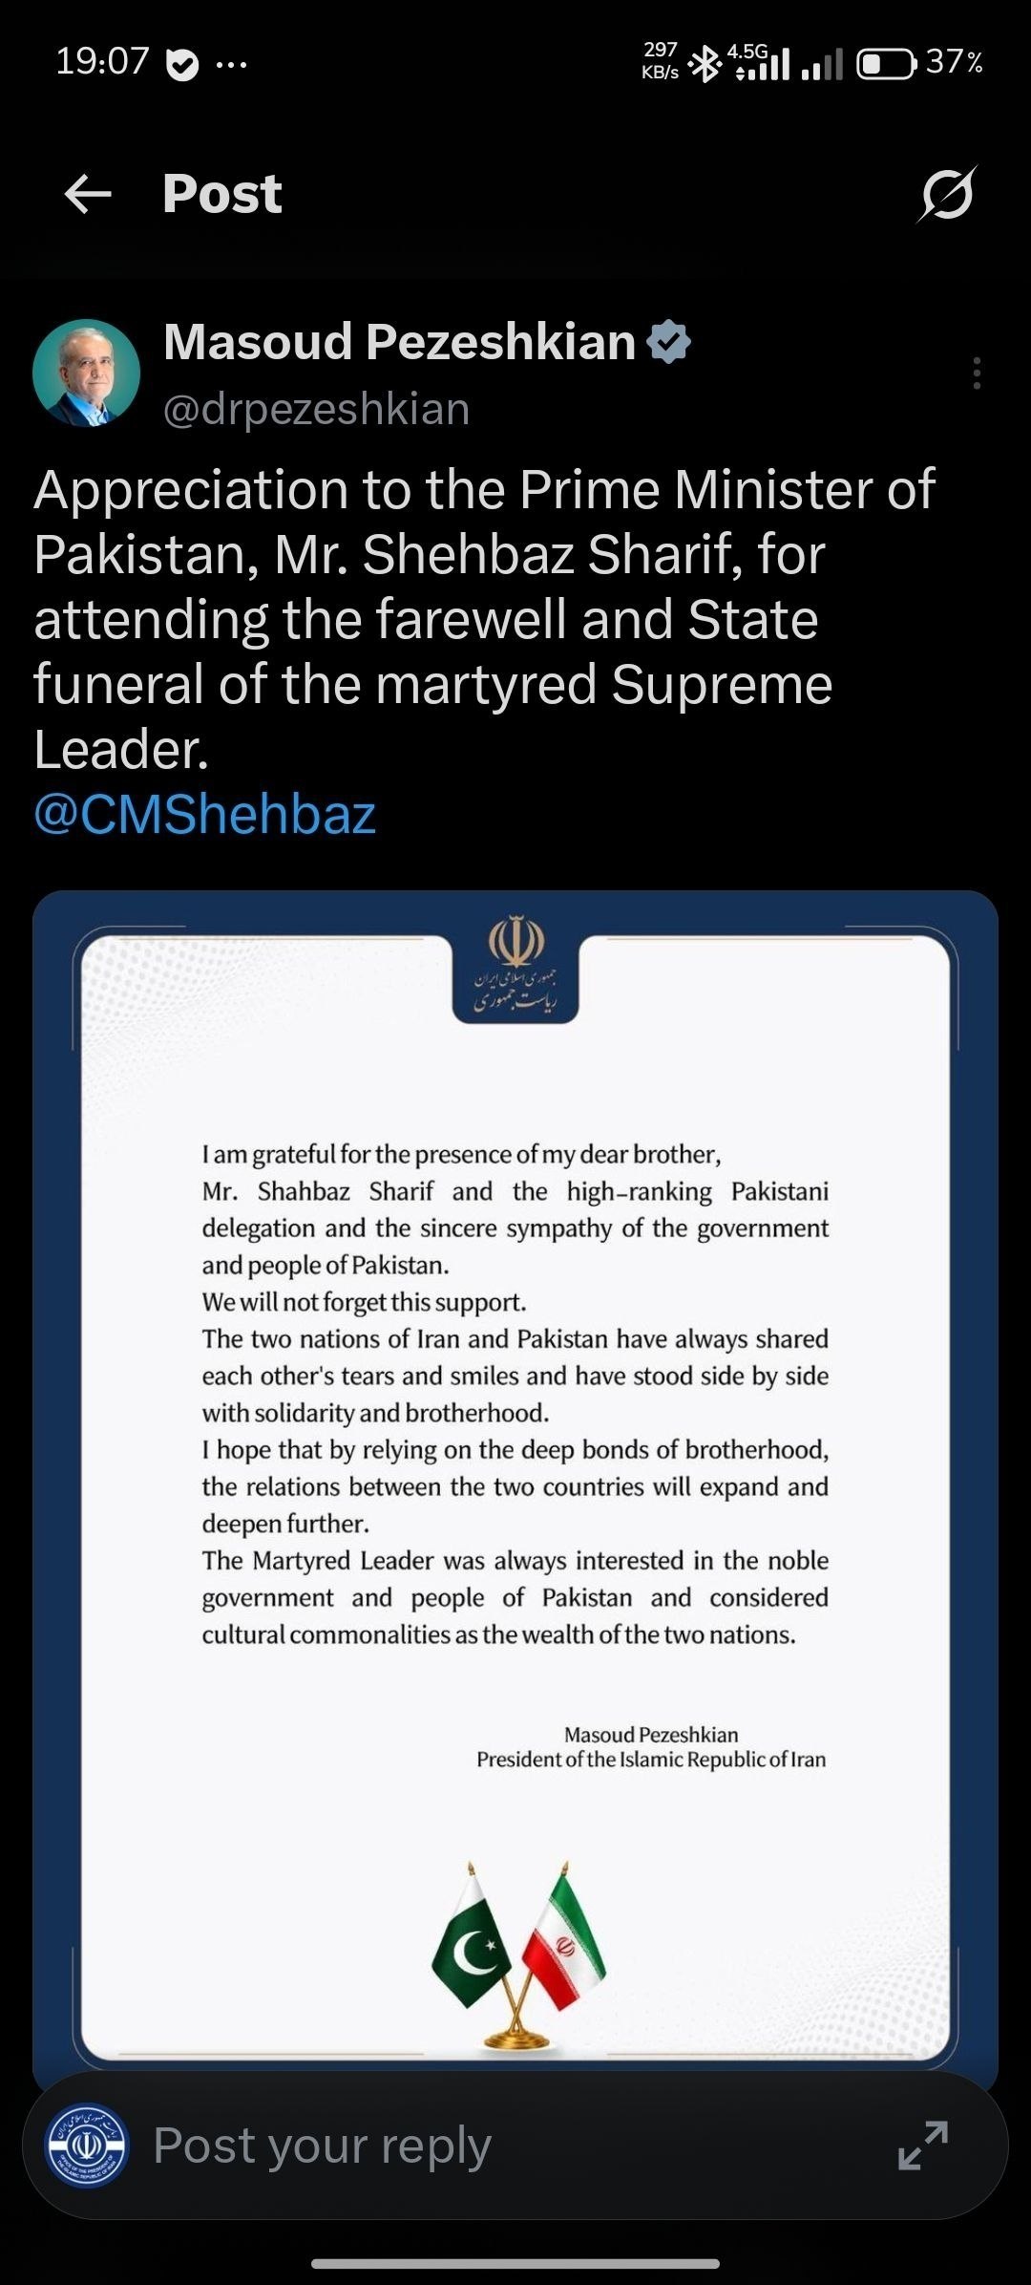Viewport: 1031px width, 2285px height.
Task: Tap the back arrow beside Post
Action: tap(88, 194)
